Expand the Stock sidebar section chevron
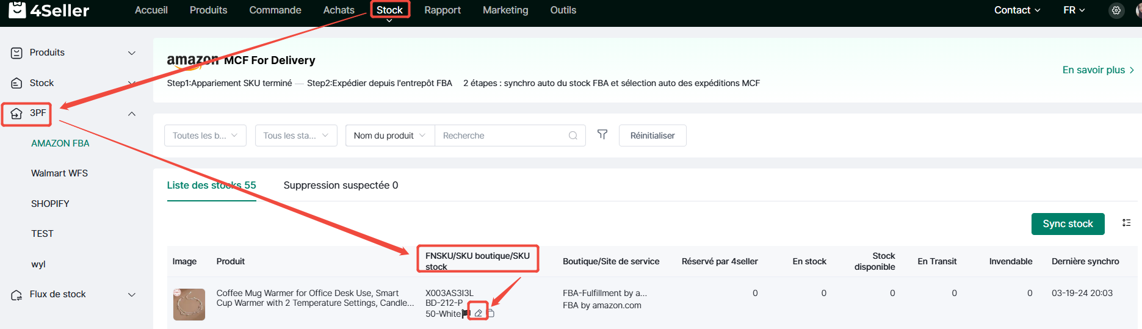The width and height of the screenshot is (1142, 329). coord(131,83)
